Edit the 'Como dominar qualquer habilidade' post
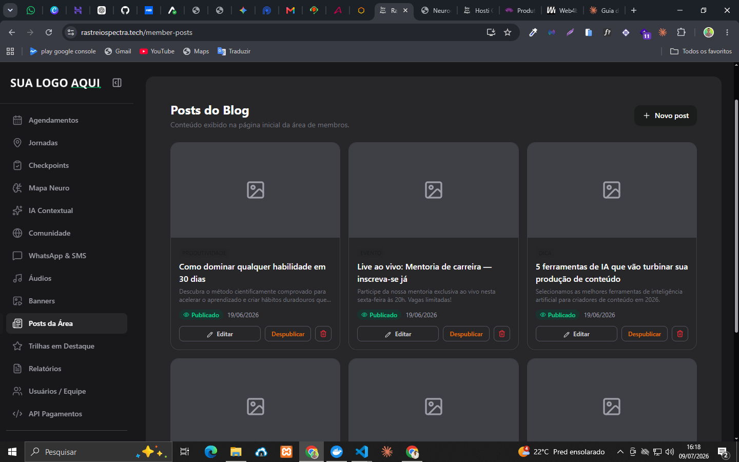The height and width of the screenshot is (462, 739). pos(220,334)
